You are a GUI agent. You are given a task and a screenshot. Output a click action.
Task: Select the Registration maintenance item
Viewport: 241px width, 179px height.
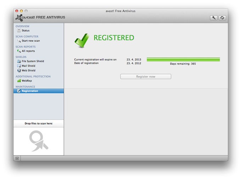pyautogui.click(x=39, y=91)
